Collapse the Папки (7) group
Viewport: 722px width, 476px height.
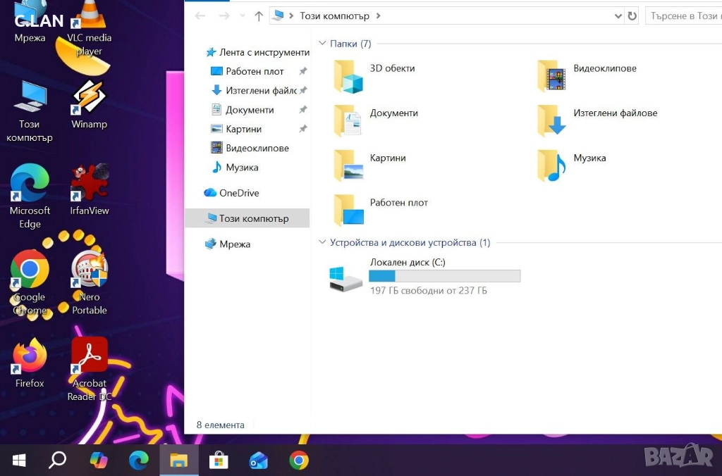(323, 44)
